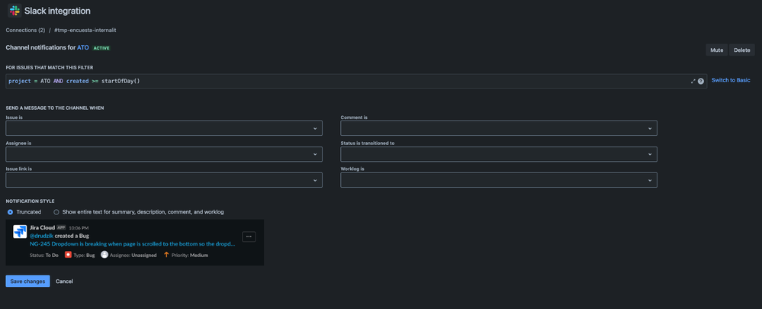Open the three-dot message actions menu
The width and height of the screenshot is (762, 309).
click(249, 237)
